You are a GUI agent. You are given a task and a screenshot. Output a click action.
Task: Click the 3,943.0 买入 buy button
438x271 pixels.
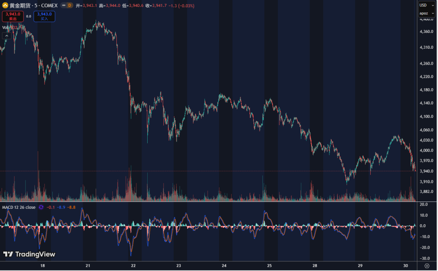45,16
